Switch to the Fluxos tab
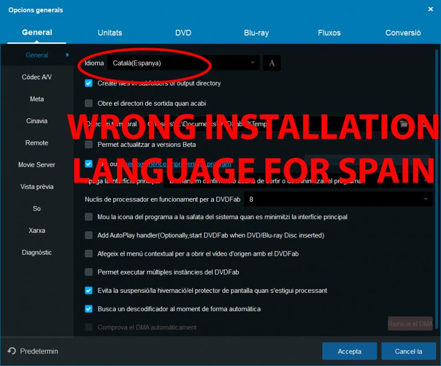441x366 pixels. [x=329, y=33]
